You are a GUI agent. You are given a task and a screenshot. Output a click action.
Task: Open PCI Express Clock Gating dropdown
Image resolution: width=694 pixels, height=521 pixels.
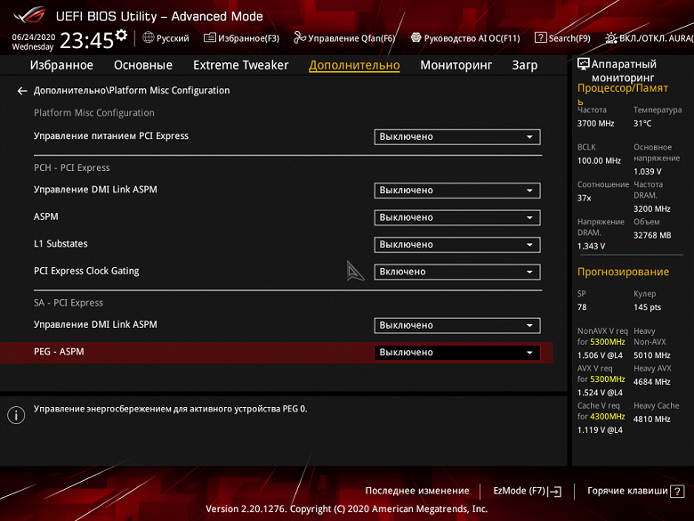click(x=457, y=272)
